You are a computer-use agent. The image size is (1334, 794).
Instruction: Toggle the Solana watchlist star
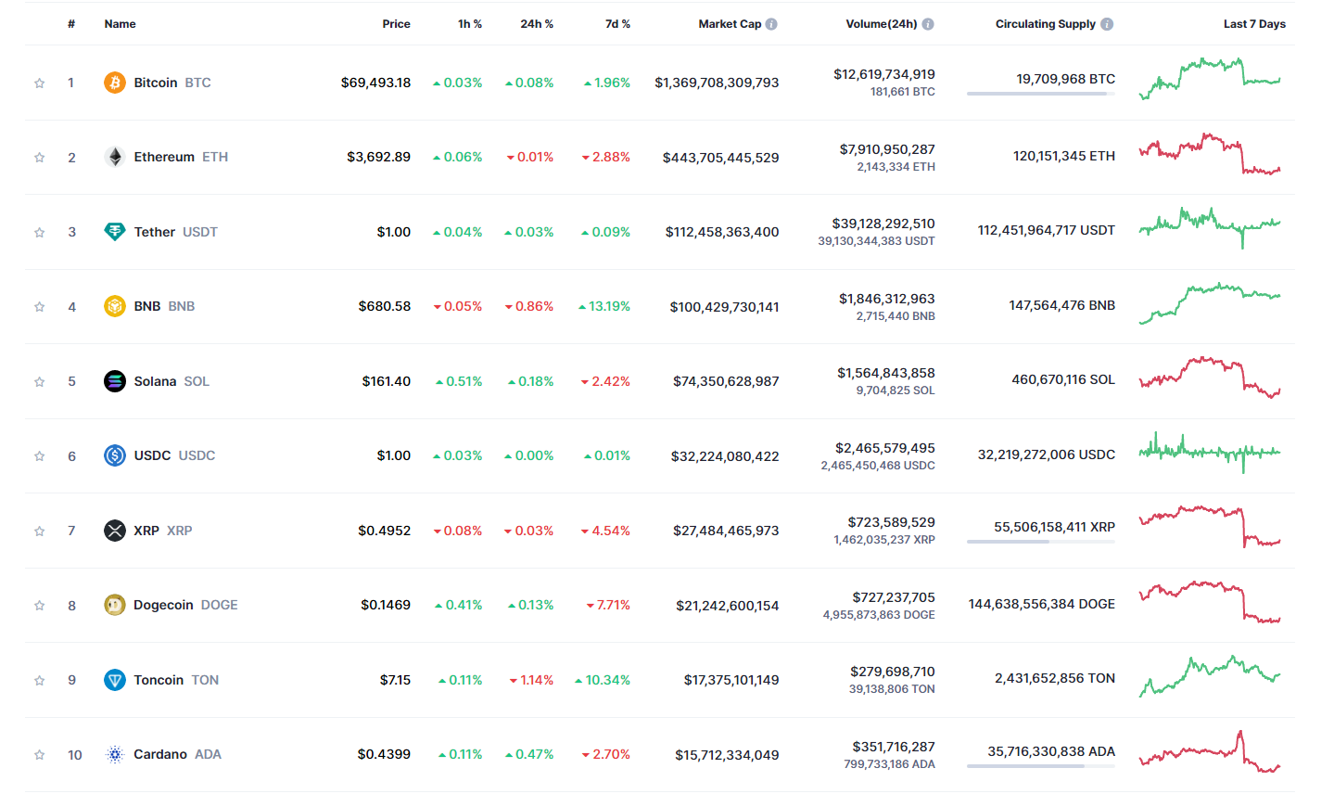pos(40,381)
